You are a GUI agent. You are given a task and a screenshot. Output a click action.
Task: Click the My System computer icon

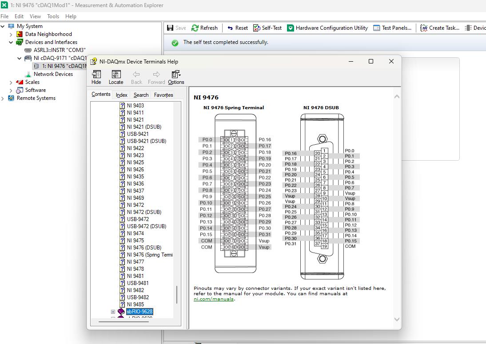11,26
